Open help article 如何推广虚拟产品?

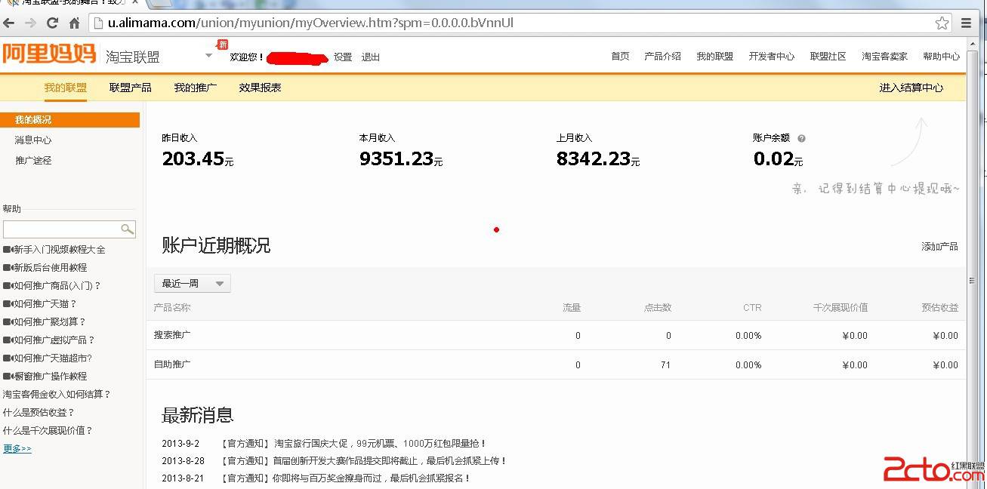(x=54, y=340)
